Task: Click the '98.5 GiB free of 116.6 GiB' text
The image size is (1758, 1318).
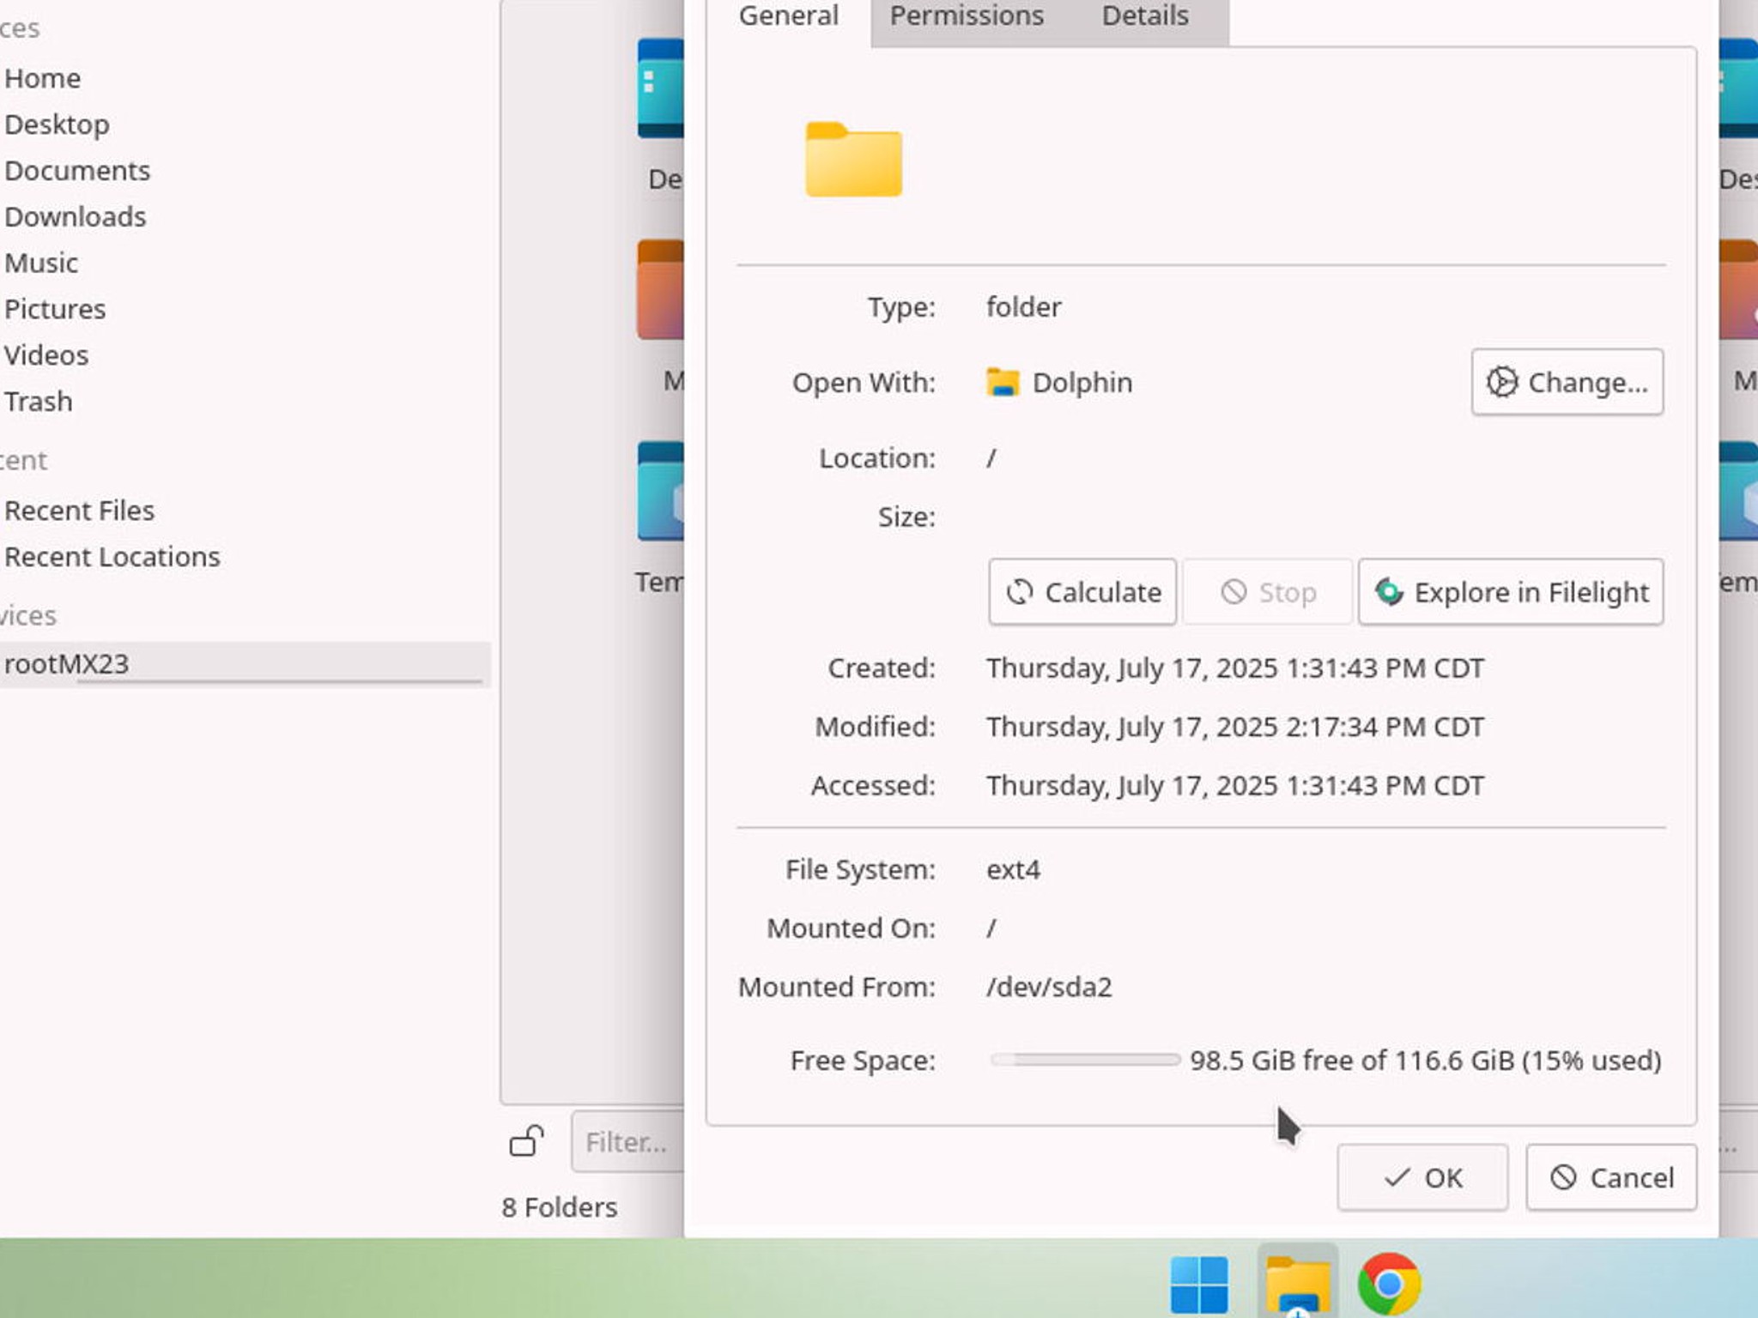Action: click(1352, 1061)
